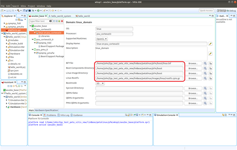Switch to Problems tab
This screenshot has height=150, width=237.
click(x=50, y=115)
